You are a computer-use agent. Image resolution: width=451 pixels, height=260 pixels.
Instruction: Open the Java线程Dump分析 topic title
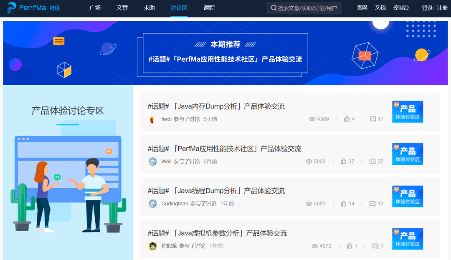coord(216,191)
